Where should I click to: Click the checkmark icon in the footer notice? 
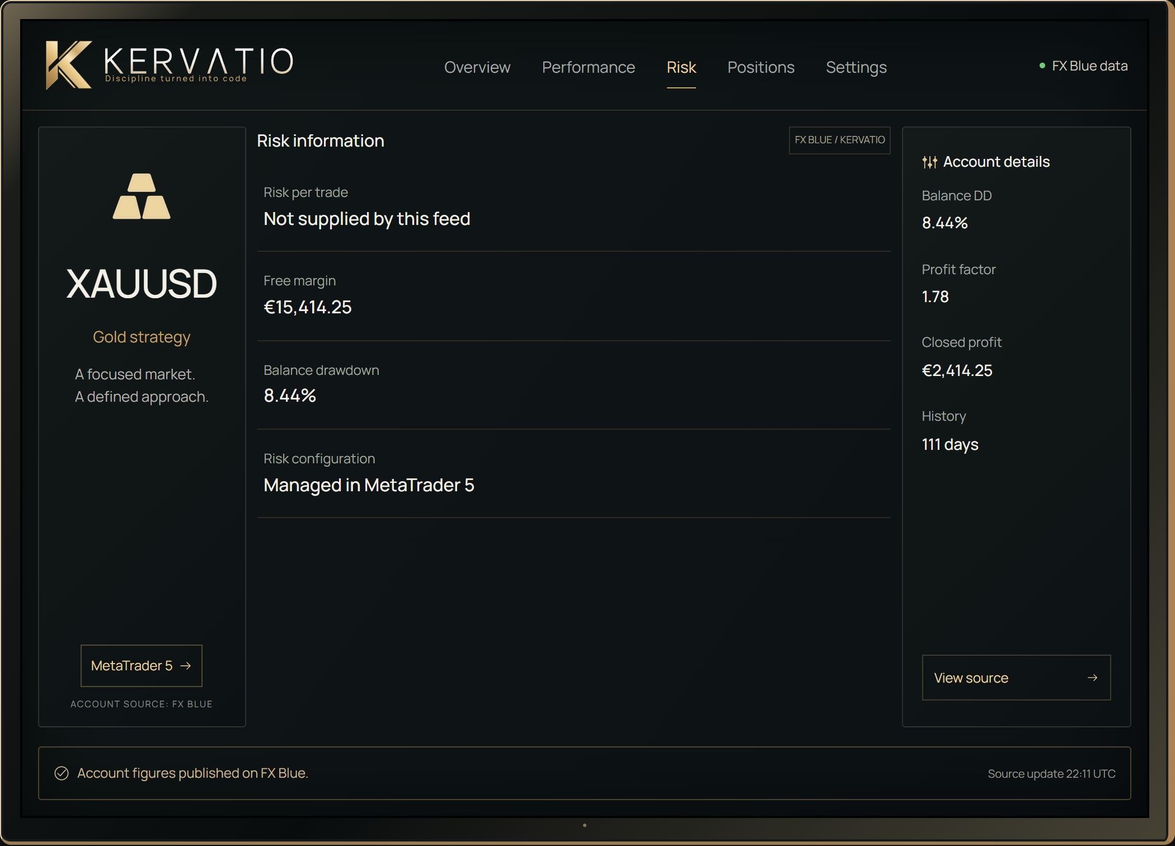[62, 773]
